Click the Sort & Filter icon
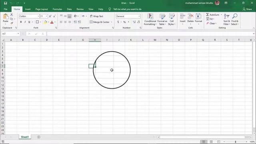The image size is (256, 144). [x=227, y=16]
